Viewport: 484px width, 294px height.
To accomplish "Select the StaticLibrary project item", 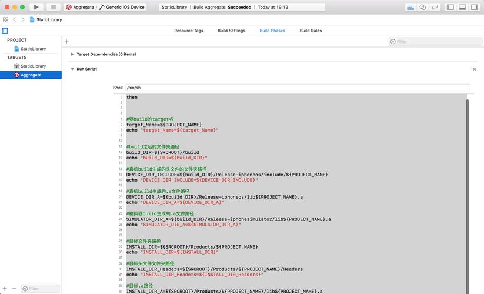I will (x=31, y=49).
